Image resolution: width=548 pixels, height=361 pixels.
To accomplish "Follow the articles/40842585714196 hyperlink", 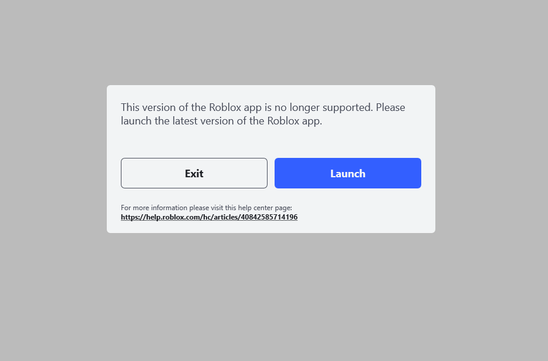I will [209, 217].
